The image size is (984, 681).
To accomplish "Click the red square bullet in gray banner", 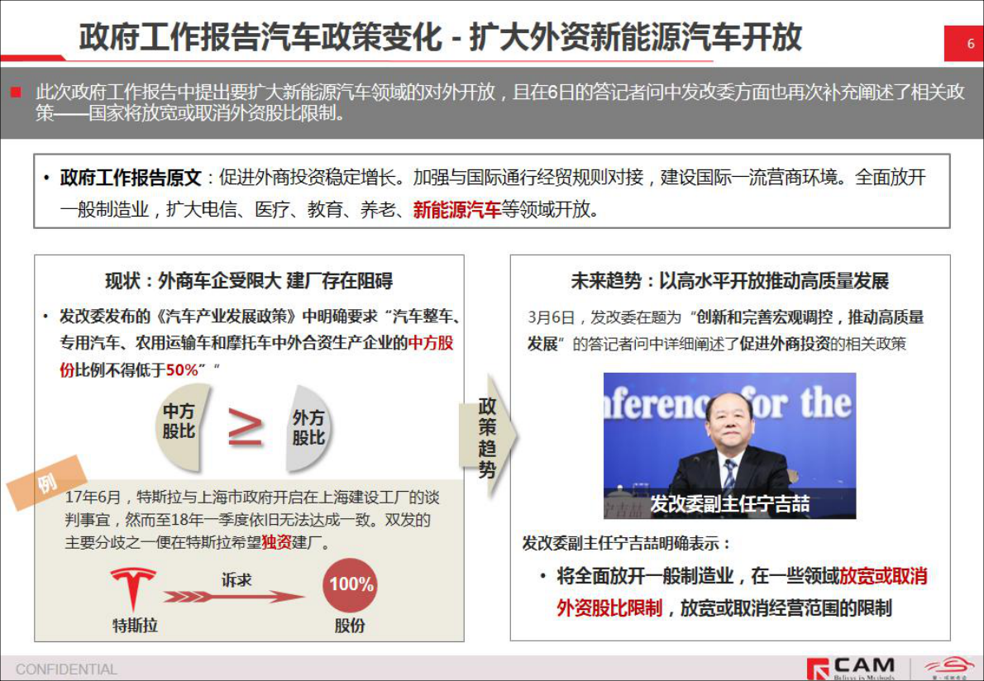I will (16, 93).
